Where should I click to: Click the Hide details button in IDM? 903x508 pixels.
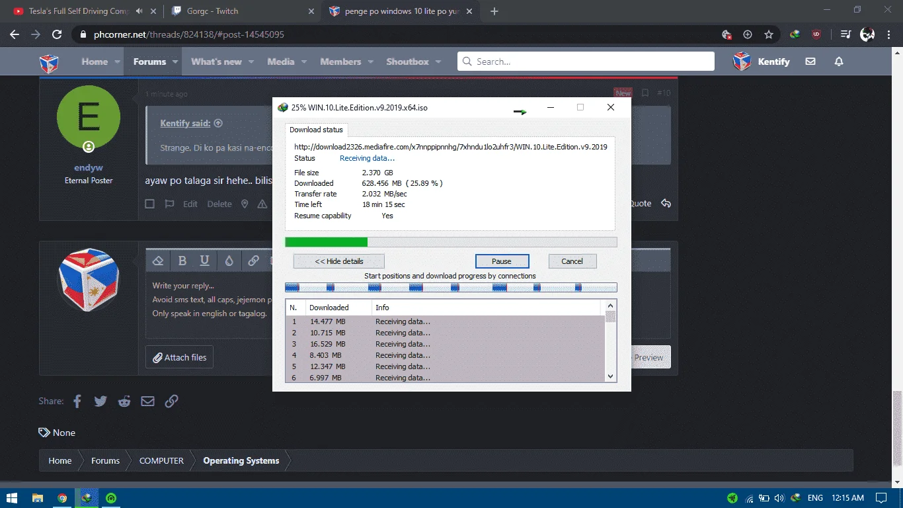pos(338,261)
